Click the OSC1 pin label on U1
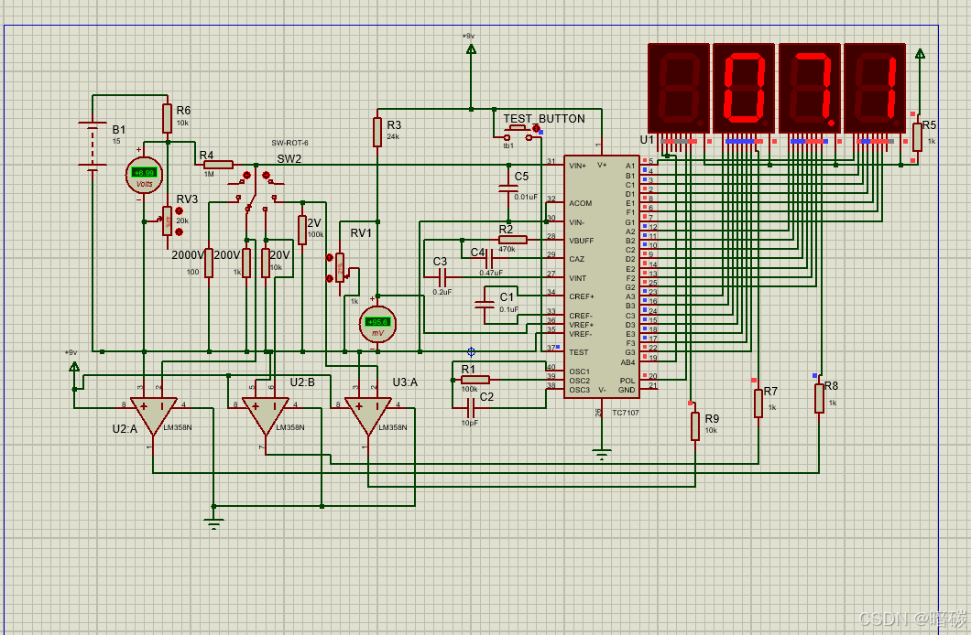 (x=579, y=371)
